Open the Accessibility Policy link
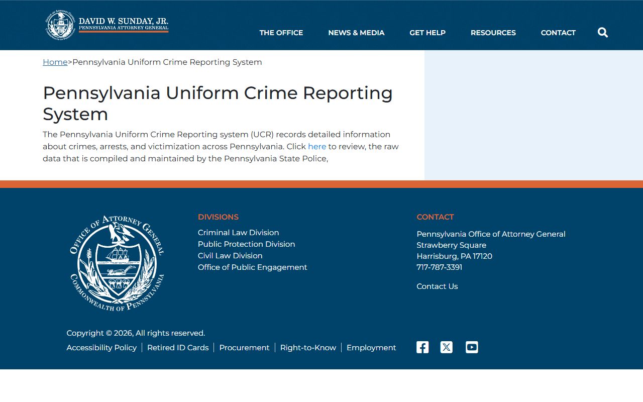This screenshot has height=402, width=643. tap(101, 348)
